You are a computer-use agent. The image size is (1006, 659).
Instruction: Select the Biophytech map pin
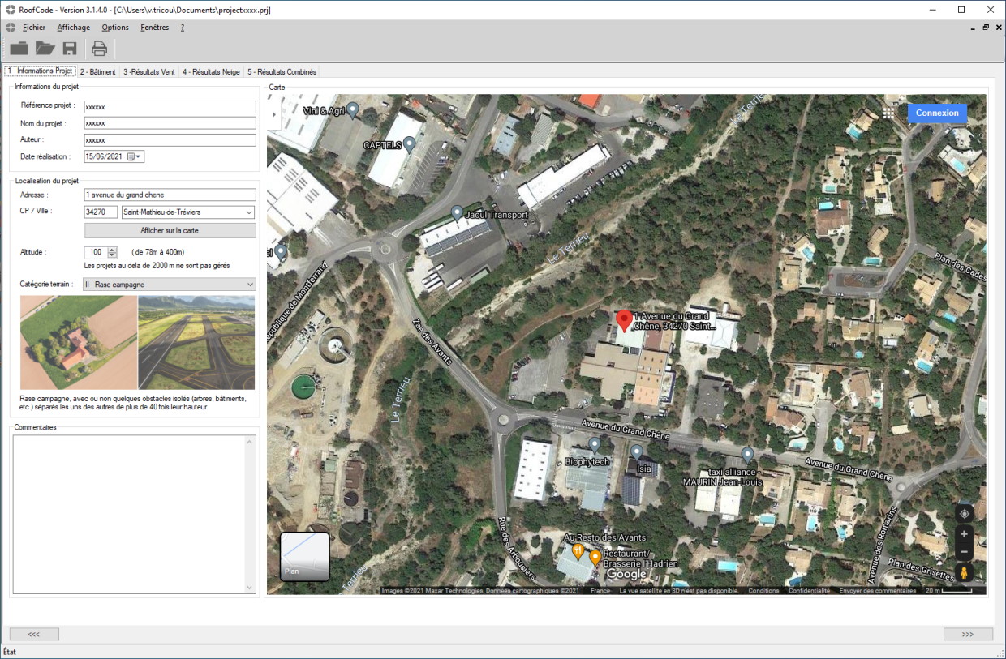(595, 444)
